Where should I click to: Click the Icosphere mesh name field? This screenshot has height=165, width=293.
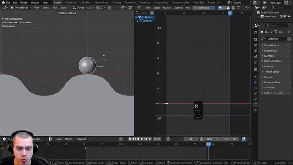(x=277, y=39)
